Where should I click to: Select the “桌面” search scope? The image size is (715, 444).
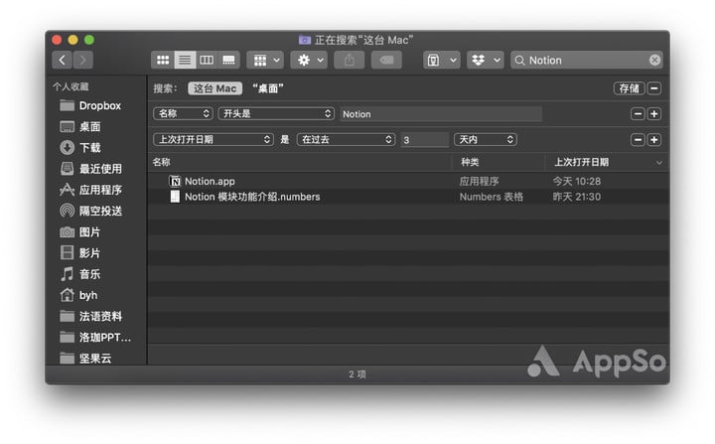tap(268, 88)
